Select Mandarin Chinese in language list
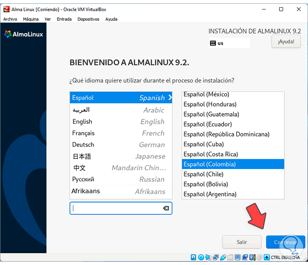Viewport: 308px width, 265px height. [121, 168]
